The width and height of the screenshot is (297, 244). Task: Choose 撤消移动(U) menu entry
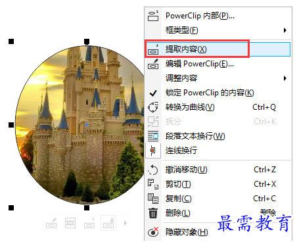coord(218,170)
